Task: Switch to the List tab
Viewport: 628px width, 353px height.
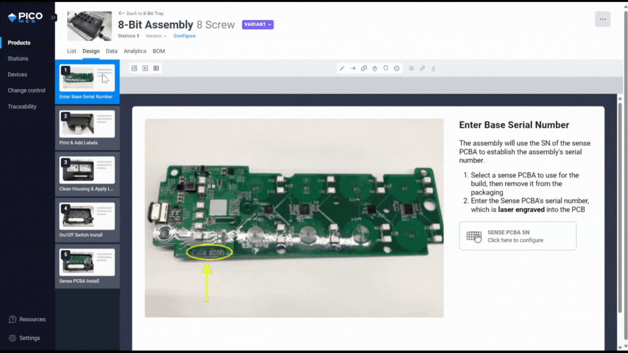Action: click(x=72, y=51)
